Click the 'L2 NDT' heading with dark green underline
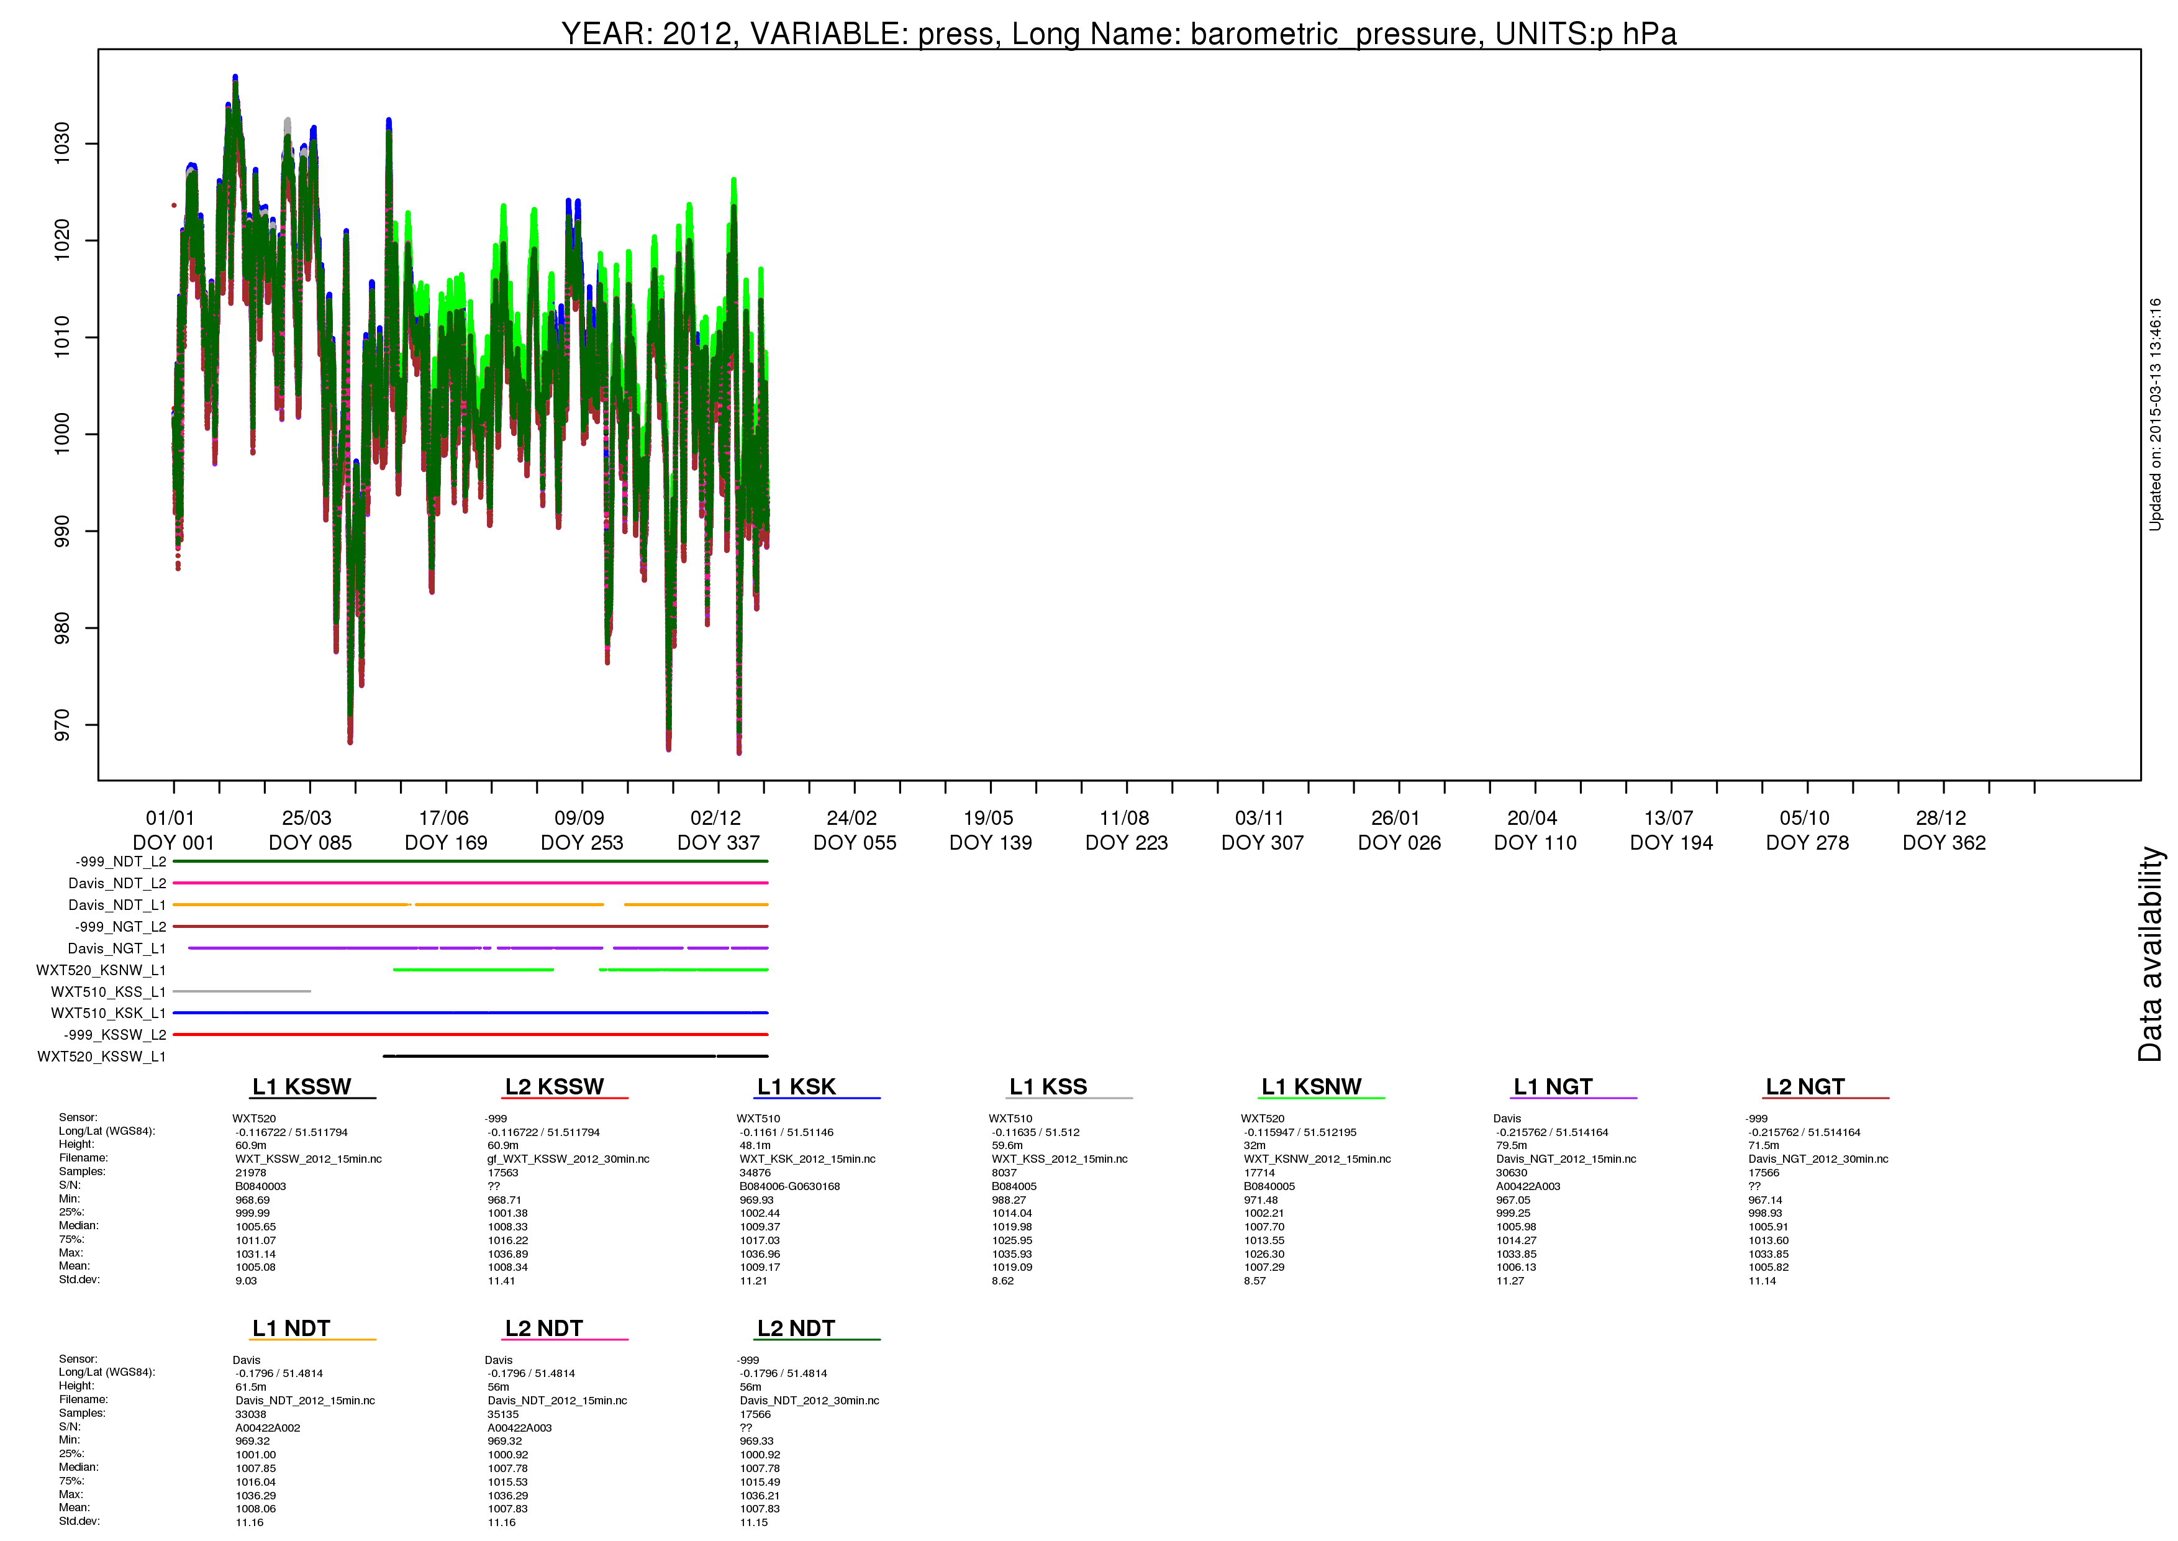This screenshot has width=2178, height=1541. (x=796, y=1329)
